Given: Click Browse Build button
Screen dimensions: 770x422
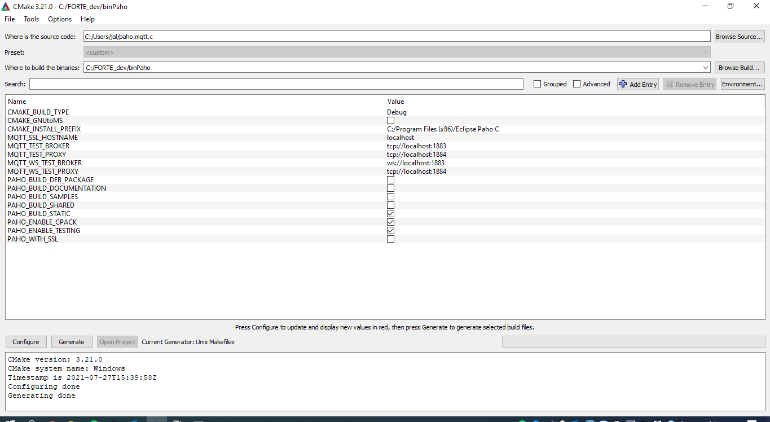Looking at the screenshot, I should coord(740,68).
